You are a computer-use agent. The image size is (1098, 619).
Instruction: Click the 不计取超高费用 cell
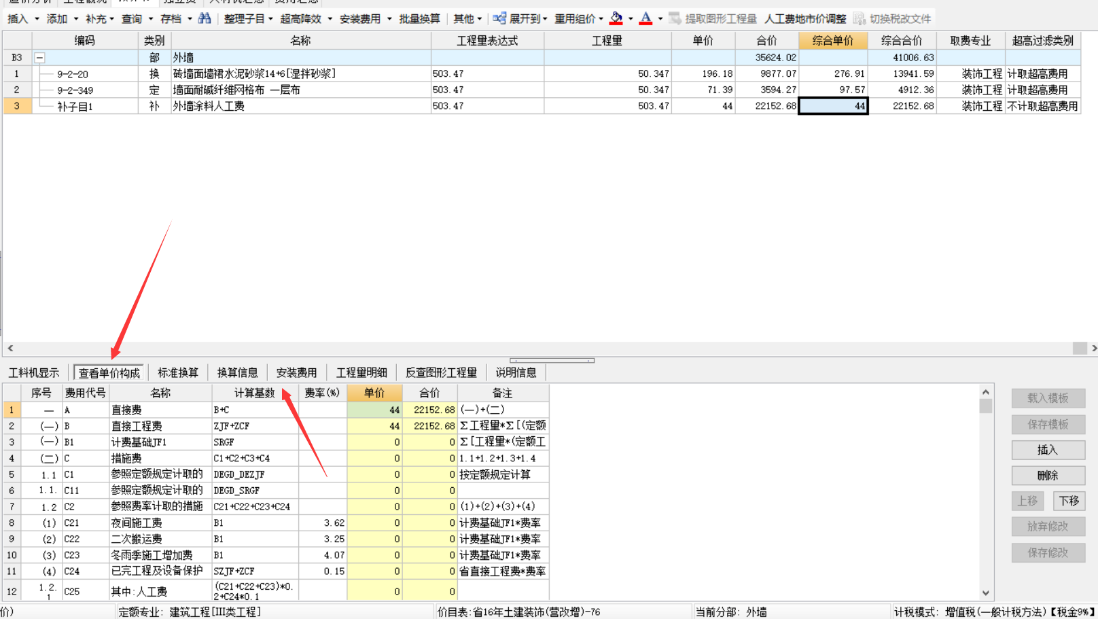click(1042, 106)
